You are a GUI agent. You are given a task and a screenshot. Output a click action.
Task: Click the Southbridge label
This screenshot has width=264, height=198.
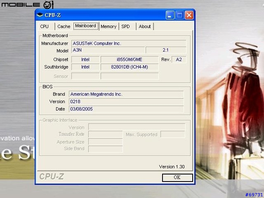pyautogui.click(x=56, y=67)
